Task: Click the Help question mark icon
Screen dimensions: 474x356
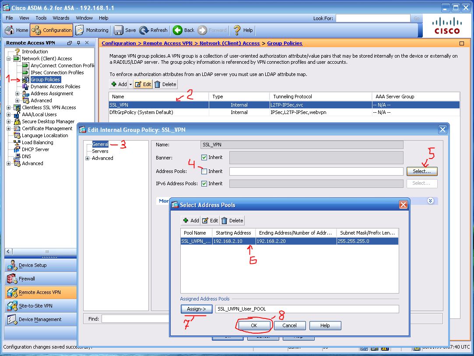Action: point(237,30)
